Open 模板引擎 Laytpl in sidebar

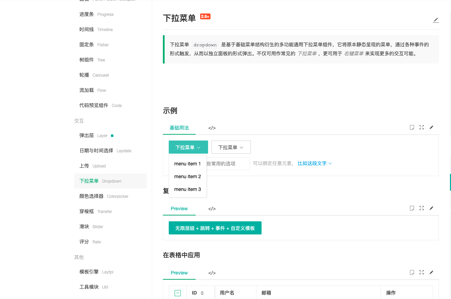[x=110, y=272]
